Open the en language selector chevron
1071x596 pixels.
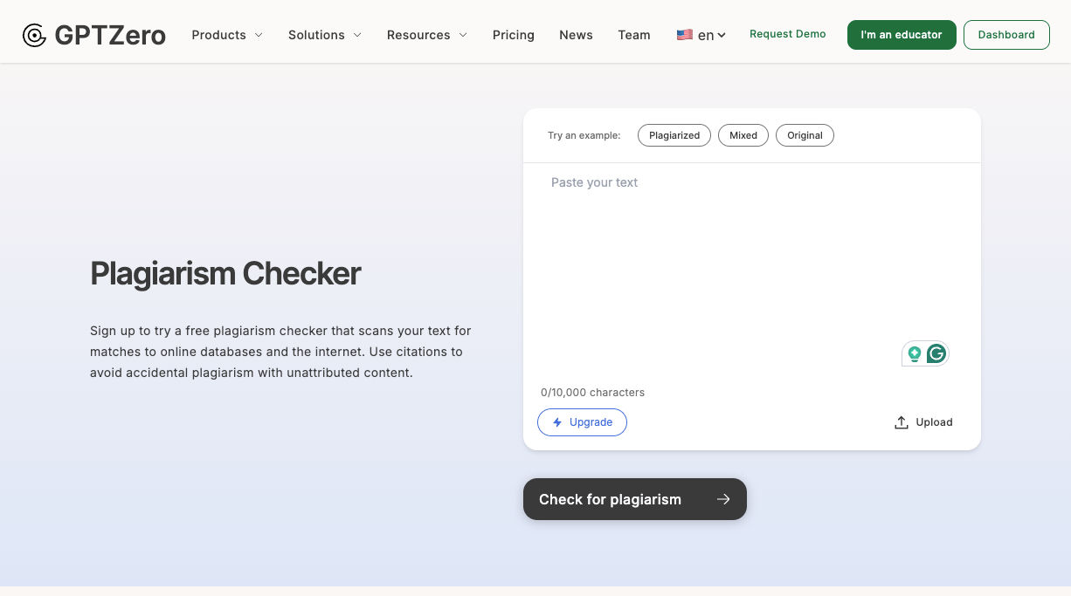pyautogui.click(x=722, y=36)
